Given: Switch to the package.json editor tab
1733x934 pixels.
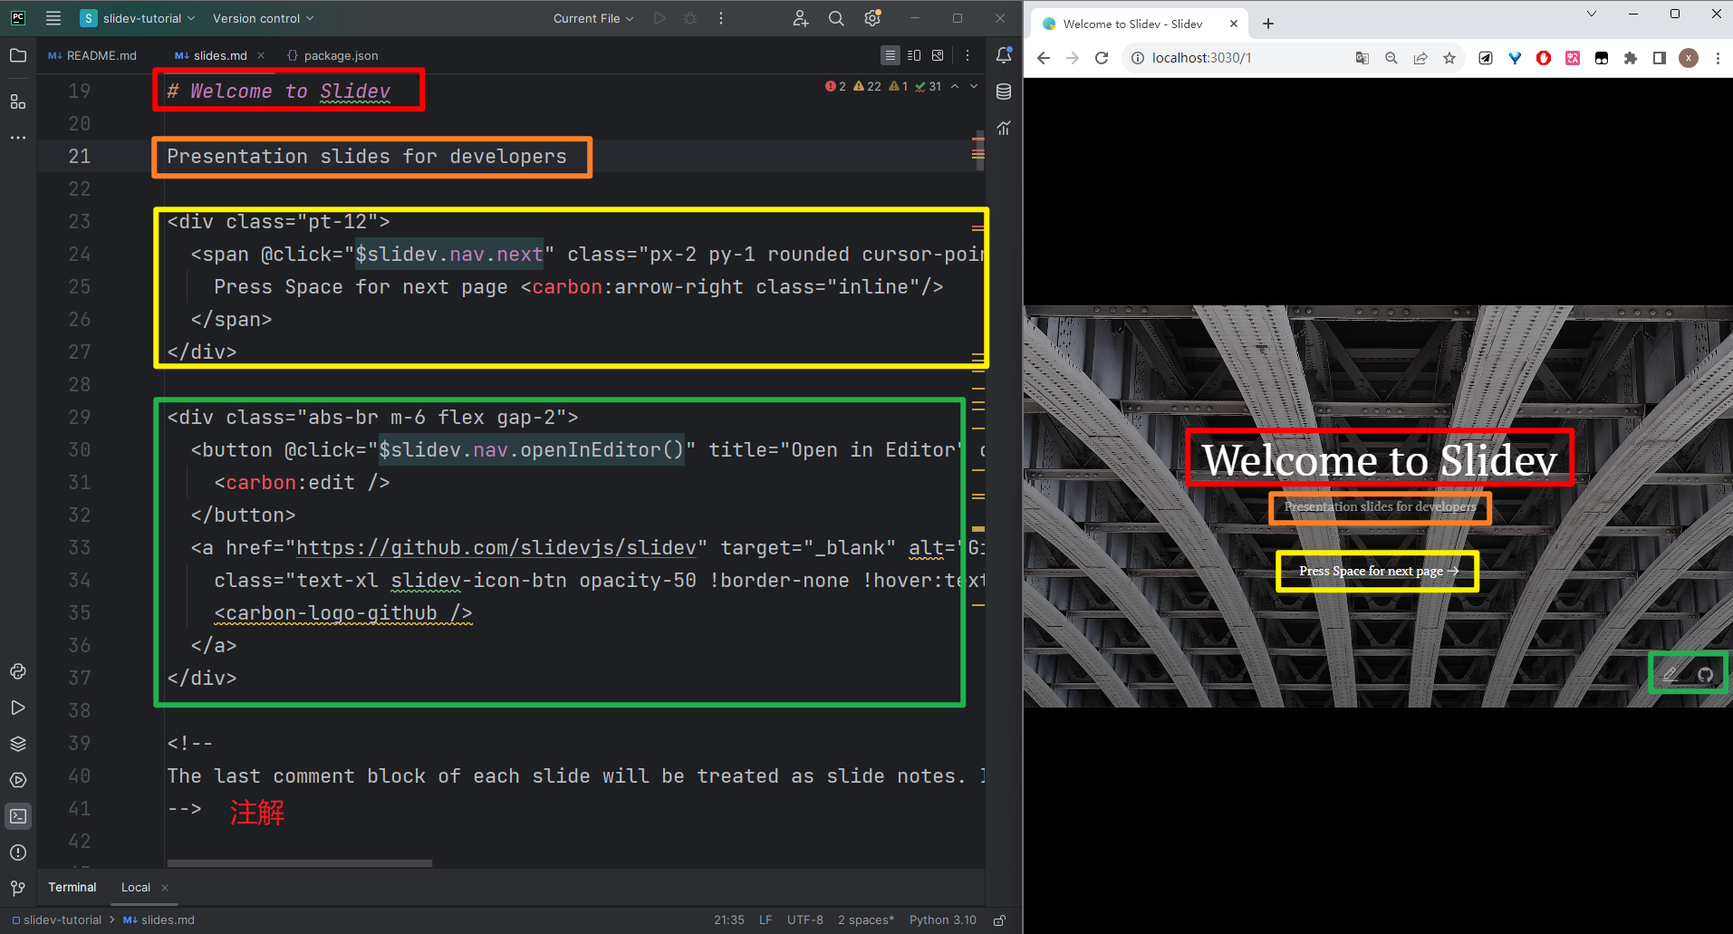Looking at the screenshot, I should click(x=332, y=55).
